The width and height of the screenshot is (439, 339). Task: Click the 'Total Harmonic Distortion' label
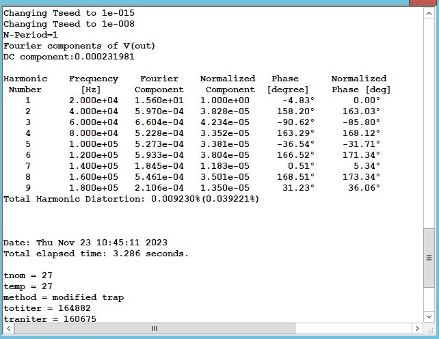click(x=75, y=199)
